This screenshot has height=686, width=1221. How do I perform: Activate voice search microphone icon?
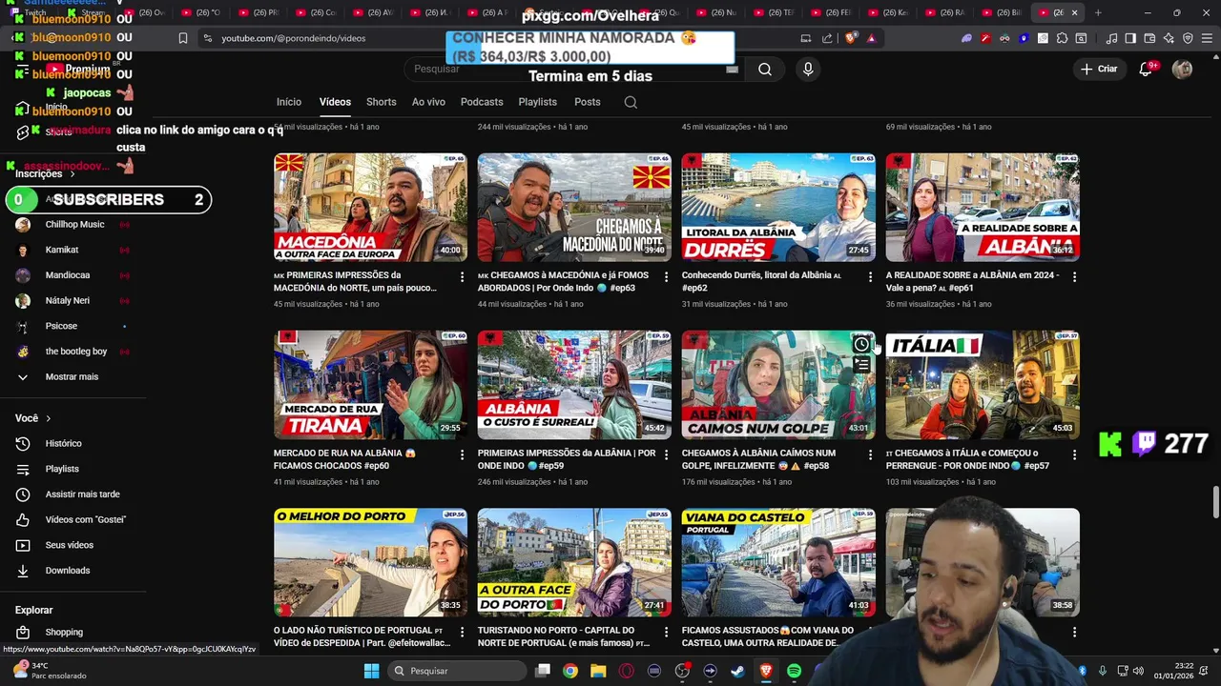tap(808, 70)
